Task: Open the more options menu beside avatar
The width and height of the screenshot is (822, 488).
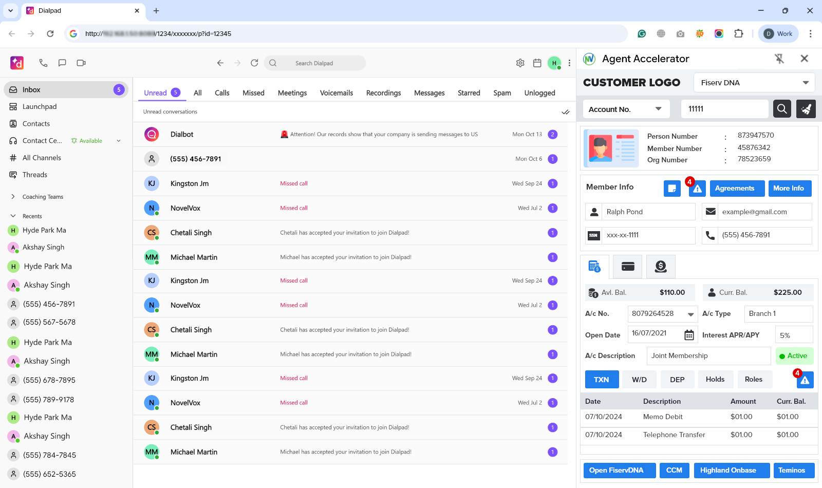Action: 569,63
